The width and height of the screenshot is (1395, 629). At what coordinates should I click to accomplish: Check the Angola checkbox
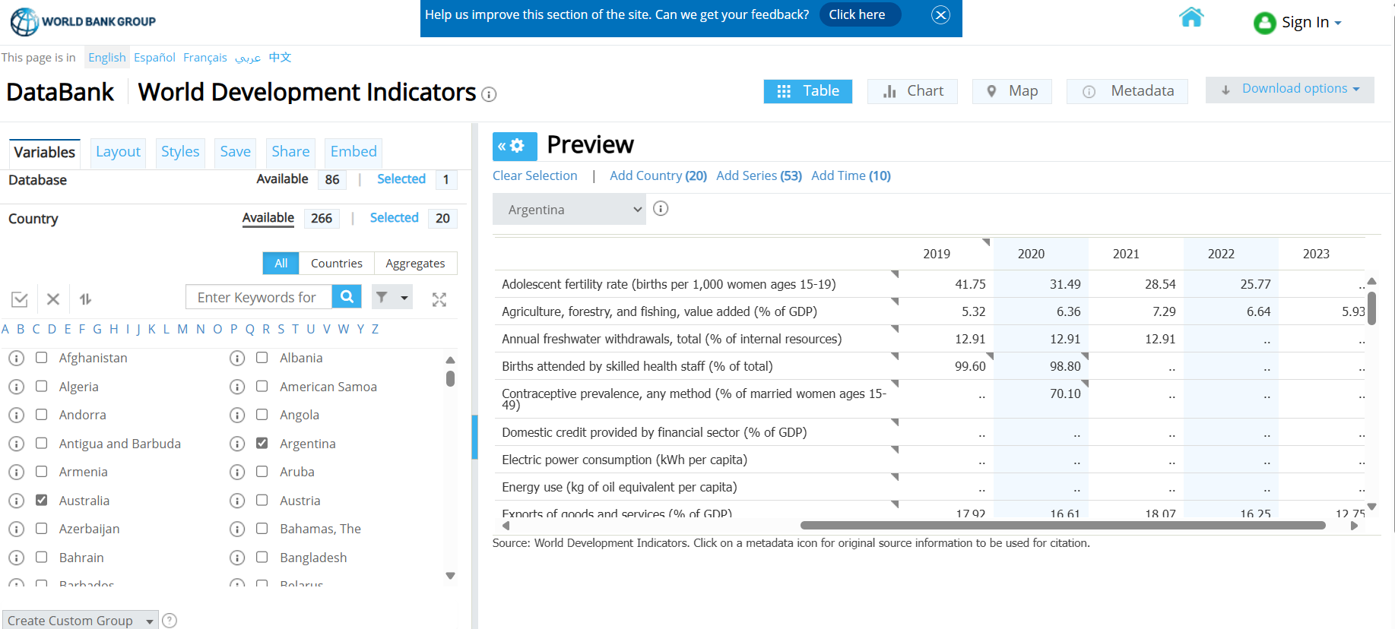click(x=262, y=414)
